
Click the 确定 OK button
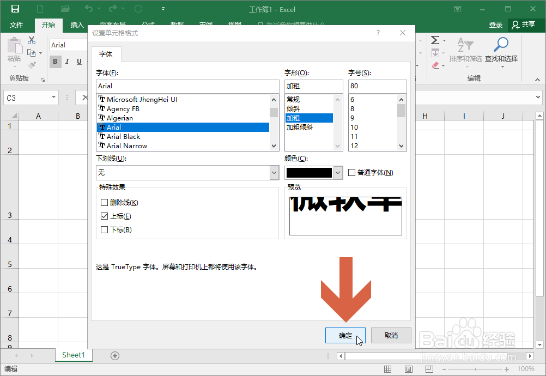pos(345,335)
